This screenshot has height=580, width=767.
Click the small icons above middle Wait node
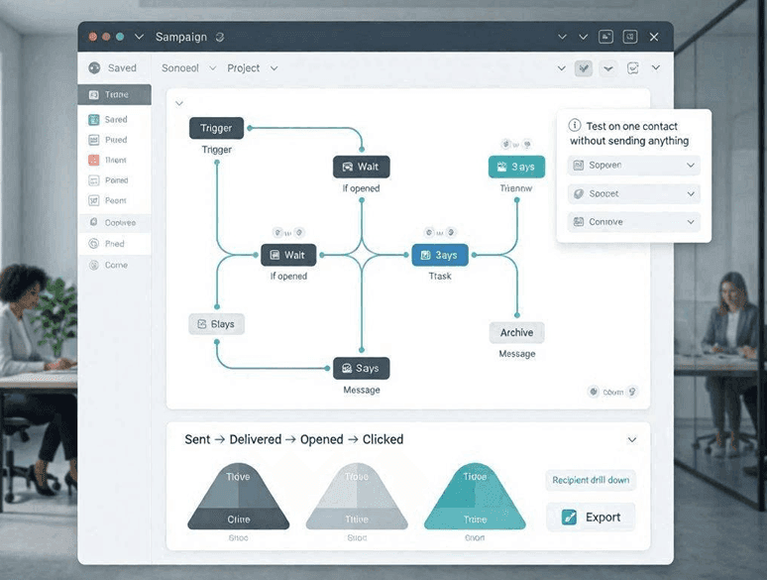[x=288, y=232]
